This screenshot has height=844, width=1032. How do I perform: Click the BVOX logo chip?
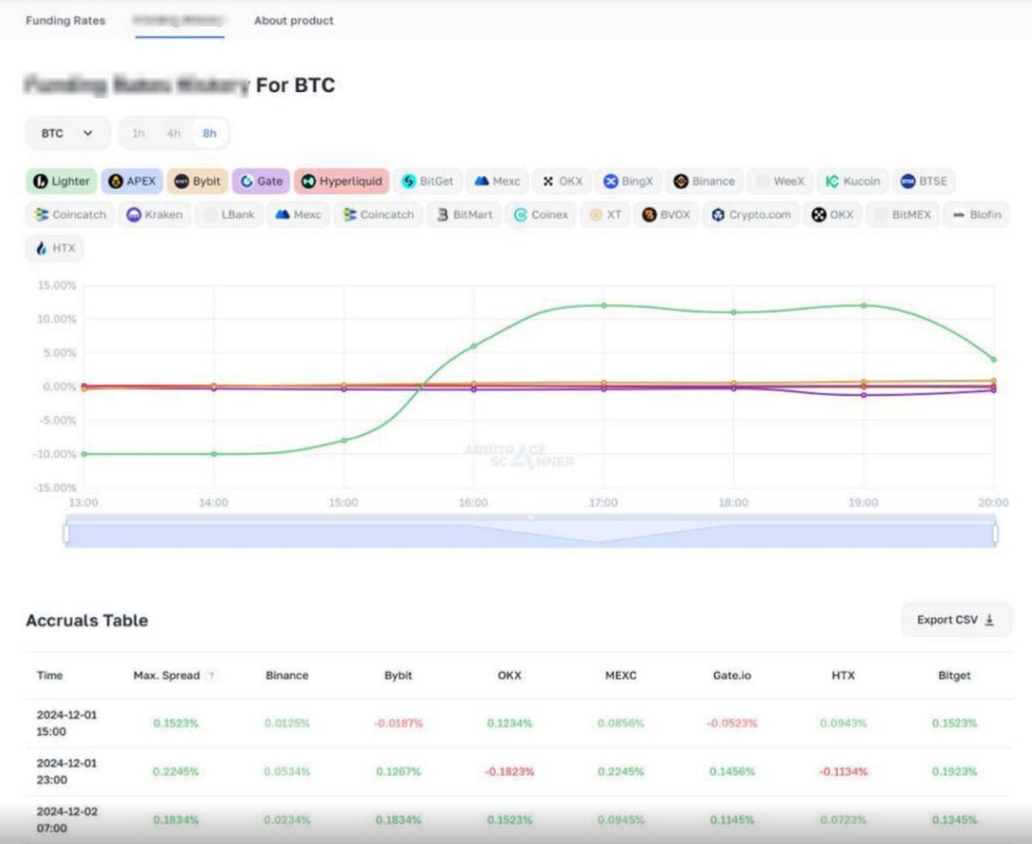[x=666, y=215]
